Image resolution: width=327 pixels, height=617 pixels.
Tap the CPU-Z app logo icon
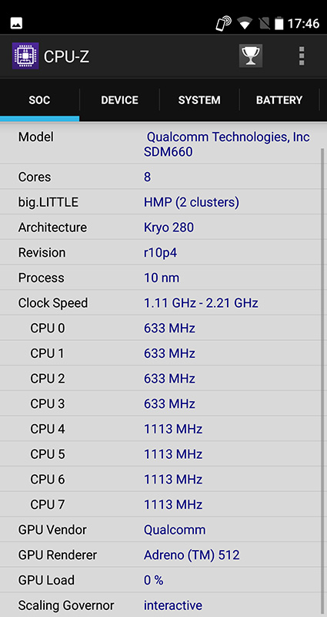point(25,56)
